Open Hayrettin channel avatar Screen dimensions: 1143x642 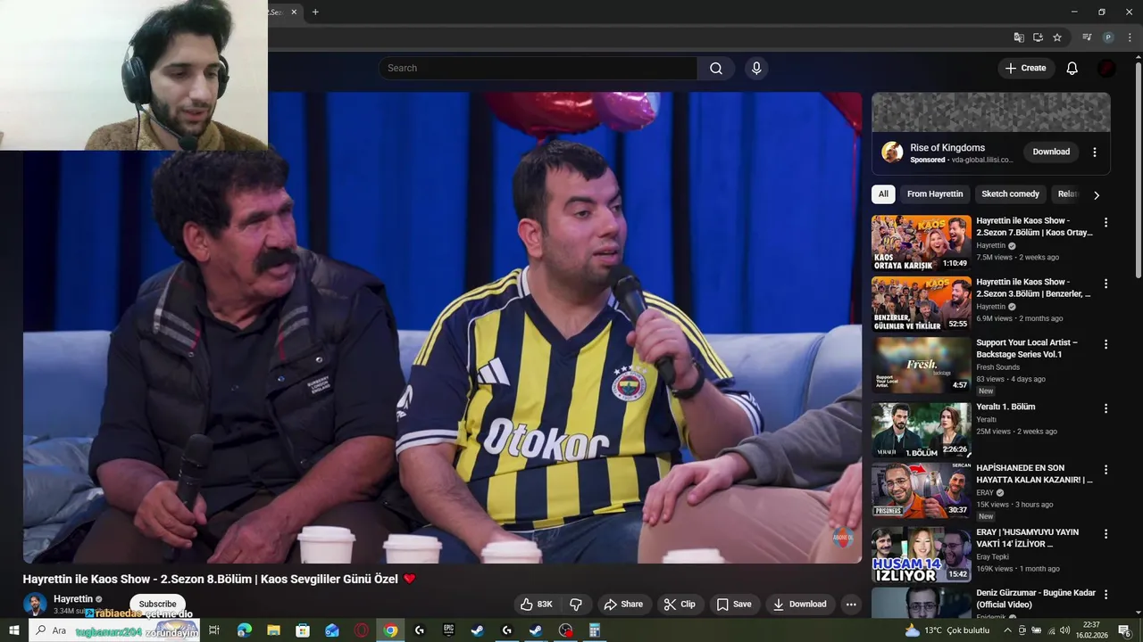[x=35, y=604]
